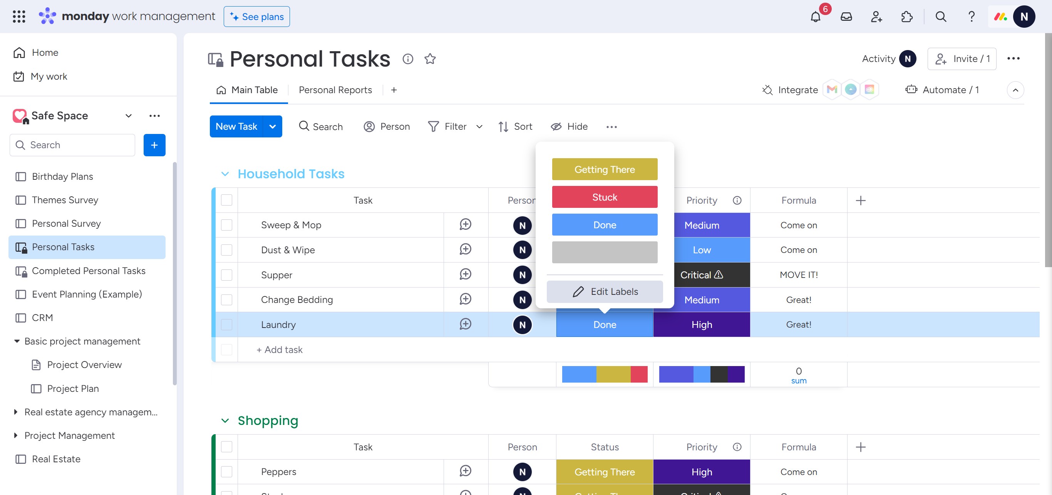Open the update conversation for Sweep & Mop

point(465,224)
